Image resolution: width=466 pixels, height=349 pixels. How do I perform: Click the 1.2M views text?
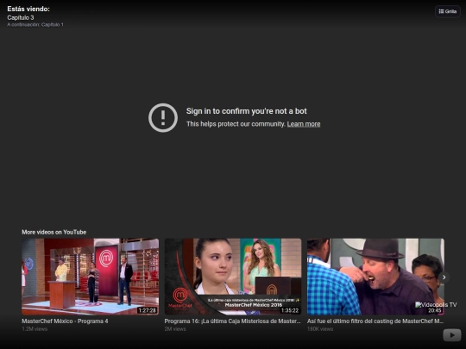[35, 329]
